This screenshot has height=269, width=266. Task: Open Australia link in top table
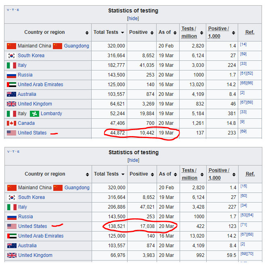click(x=27, y=94)
